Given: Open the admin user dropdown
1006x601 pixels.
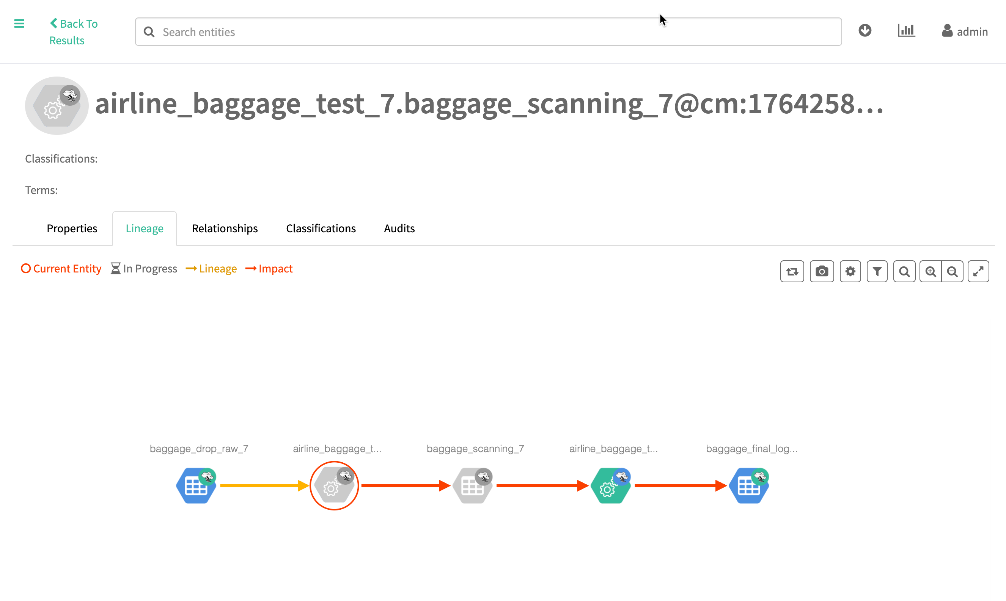Looking at the screenshot, I should 965,31.
